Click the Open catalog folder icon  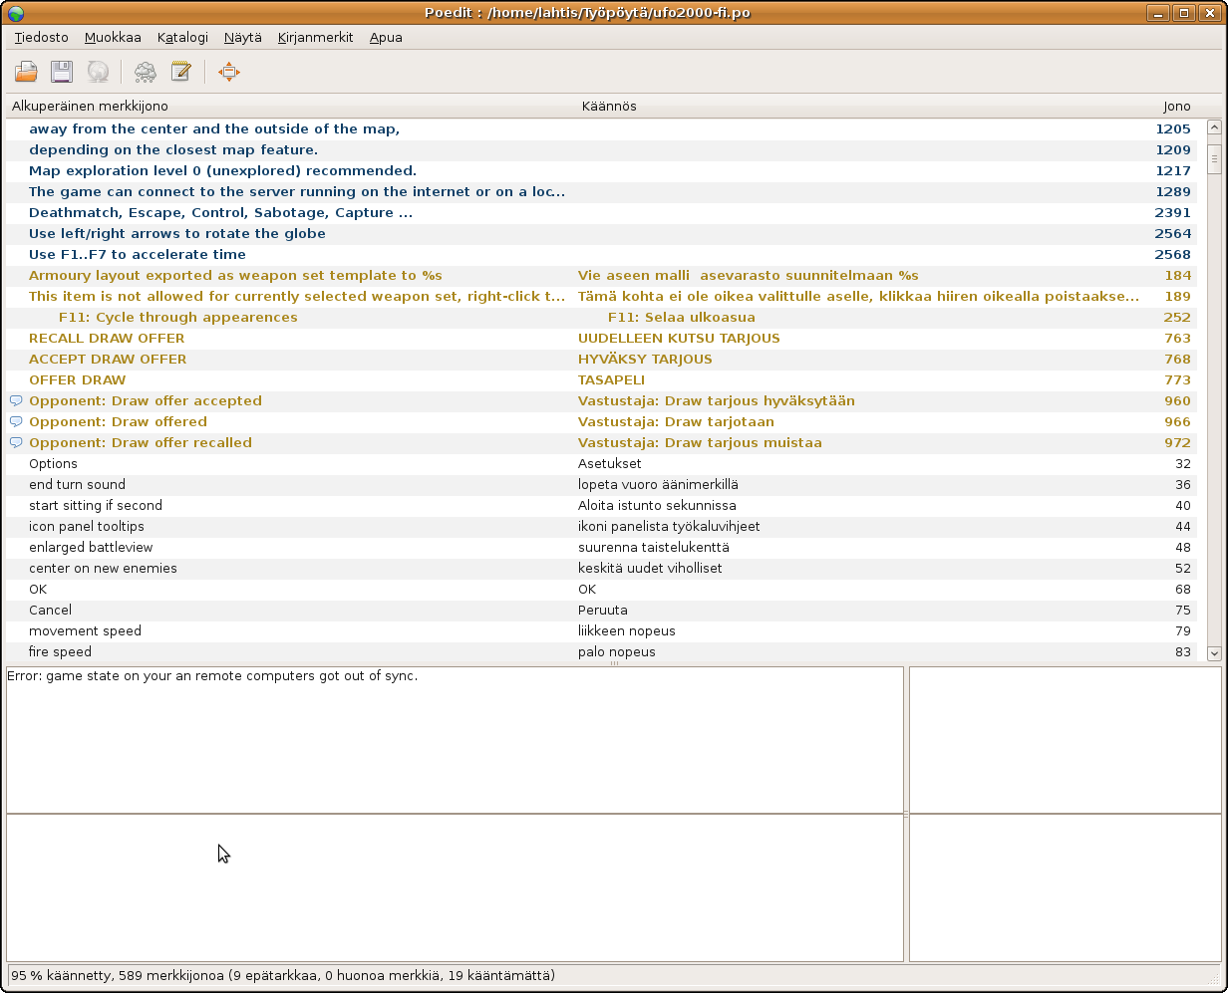click(x=26, y=72)
